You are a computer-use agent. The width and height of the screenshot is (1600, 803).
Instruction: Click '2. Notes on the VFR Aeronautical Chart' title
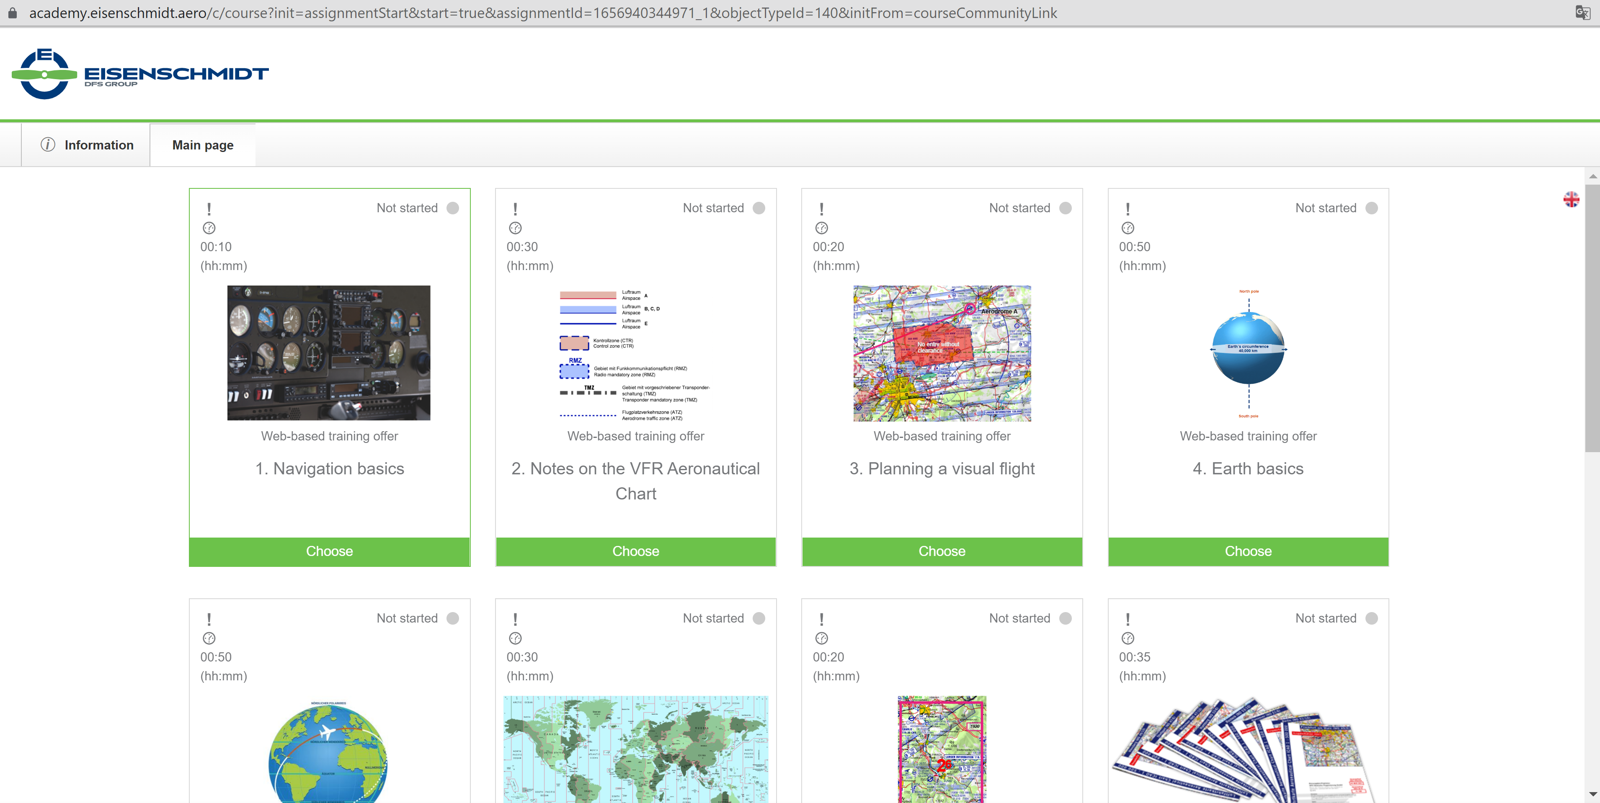point(635,481)
